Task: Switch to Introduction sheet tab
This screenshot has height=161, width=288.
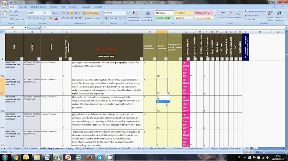Action: [x=31, y=148]
